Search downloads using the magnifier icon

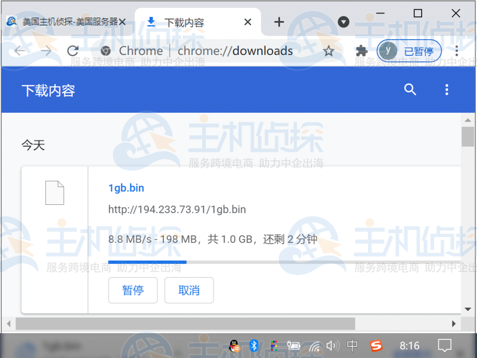tap(410, 90)
